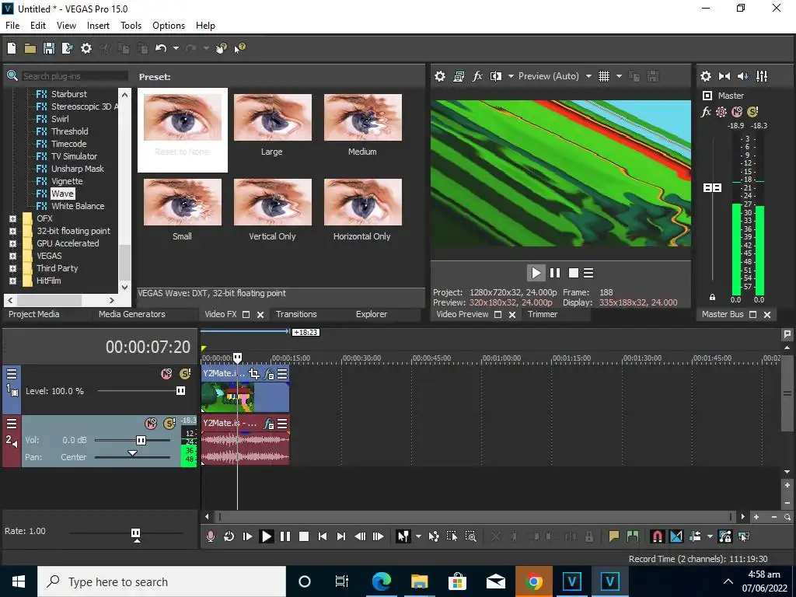Expand the 32-bit floating point folder
The image size is (796, 597).
click(x=12, y=231)
